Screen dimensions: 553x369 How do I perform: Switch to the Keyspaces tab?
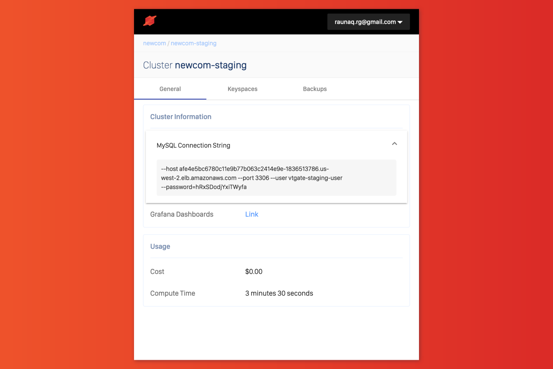tap(242, 89)
